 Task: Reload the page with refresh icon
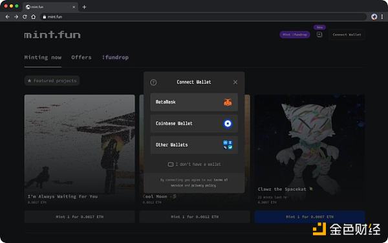click(25, 17)
